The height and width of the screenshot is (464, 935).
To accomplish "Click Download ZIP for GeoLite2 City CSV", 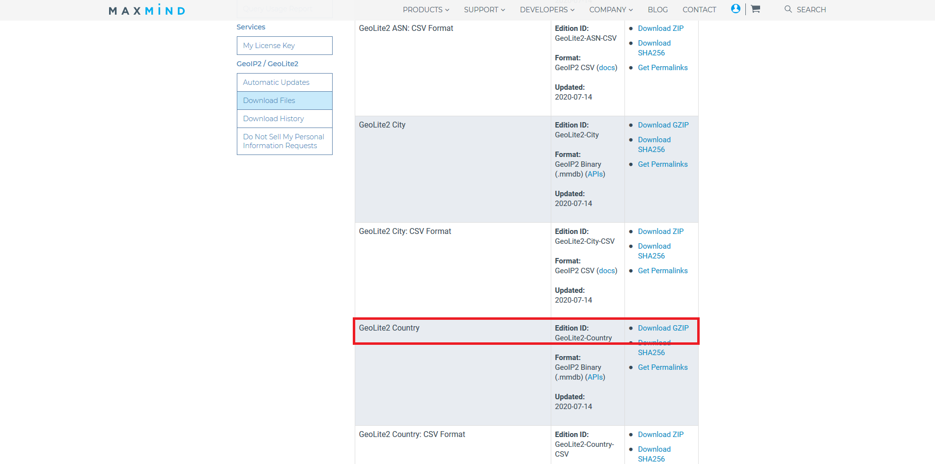I will coord(661,232).
